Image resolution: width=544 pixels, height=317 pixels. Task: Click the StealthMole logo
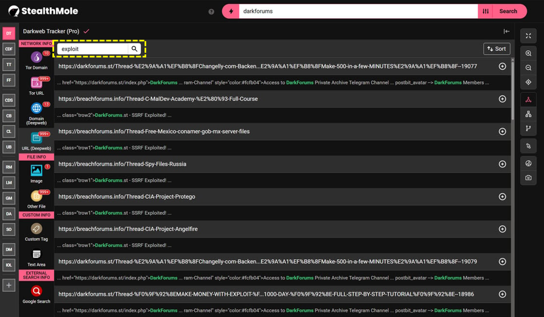[44, 11]
